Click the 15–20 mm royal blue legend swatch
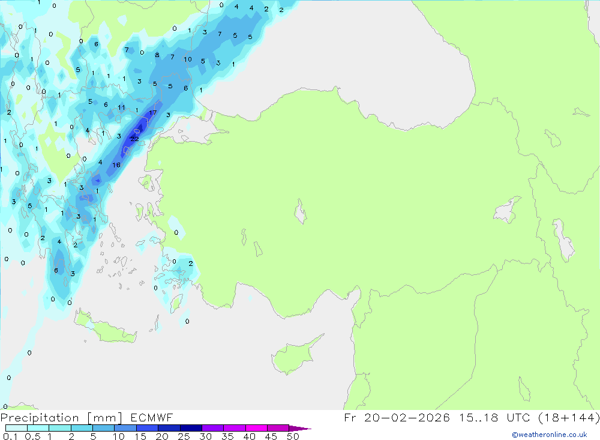 pyautogui.click(x=148, y=428)
